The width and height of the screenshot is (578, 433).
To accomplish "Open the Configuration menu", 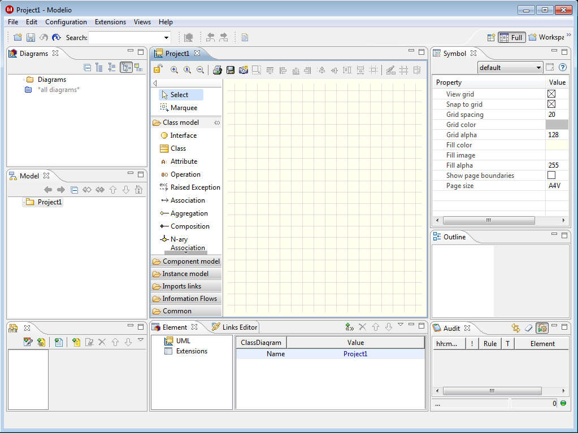I will [x=66, y=22].
